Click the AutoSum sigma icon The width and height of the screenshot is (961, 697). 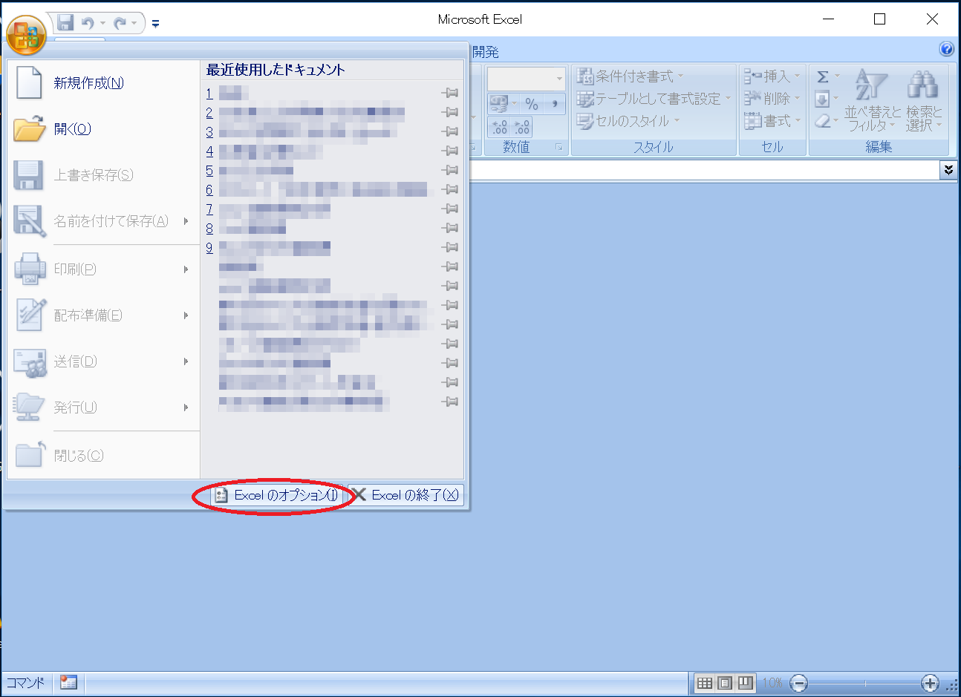[x=823, y=76]
